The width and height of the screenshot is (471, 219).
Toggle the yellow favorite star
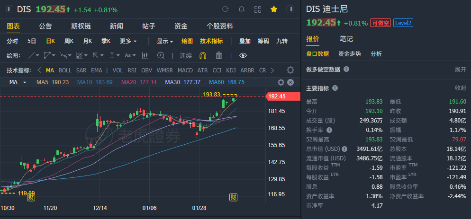[x=274, y=9]
